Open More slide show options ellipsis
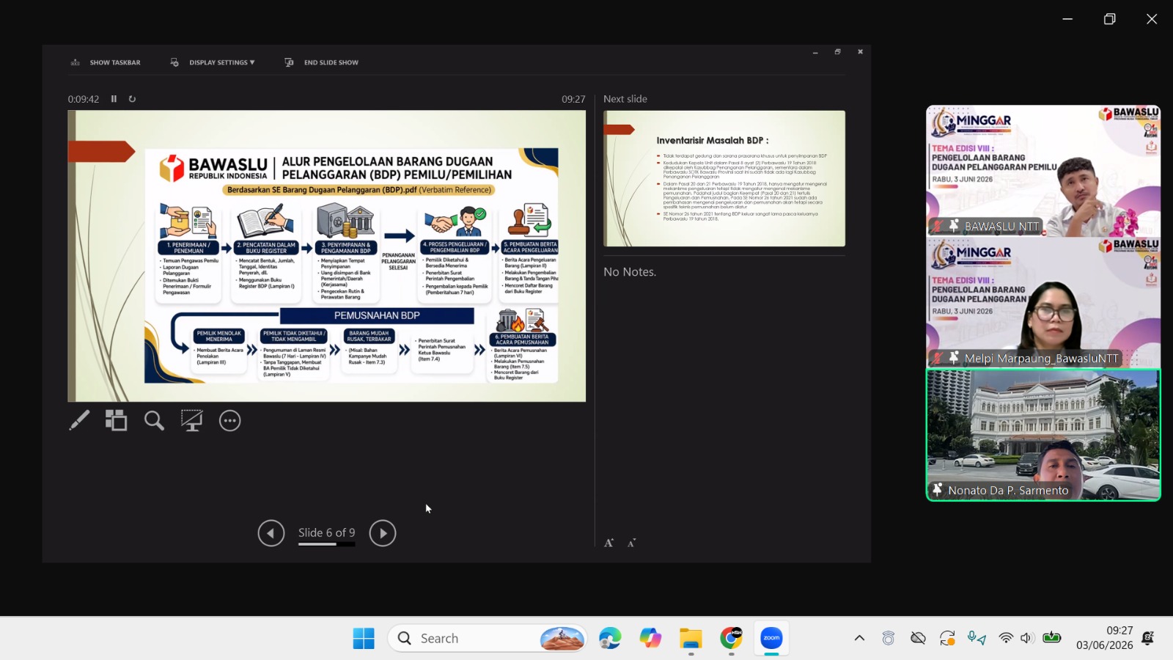1173x660 pixels. [230, 421]
